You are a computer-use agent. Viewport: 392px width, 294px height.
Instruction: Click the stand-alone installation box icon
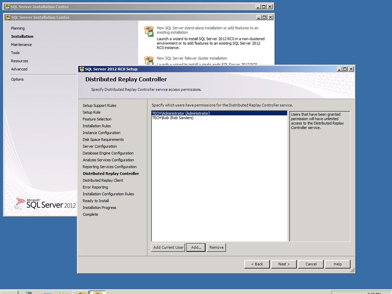pyautogui.click(x=149, y=31)
